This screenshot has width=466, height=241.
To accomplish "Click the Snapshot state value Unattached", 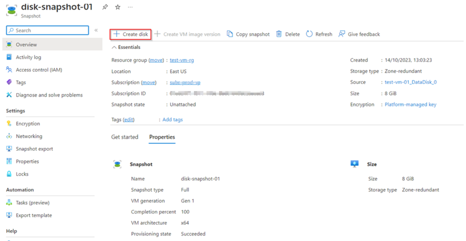I will pos(183,104).
